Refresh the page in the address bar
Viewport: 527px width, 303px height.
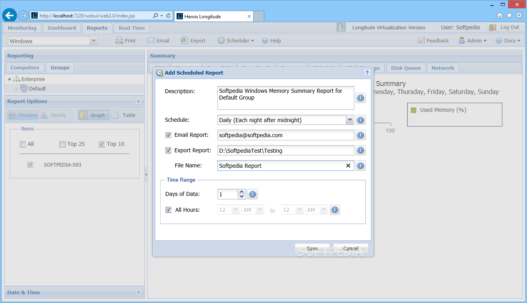pyautogui.click(x=168, y=16)
